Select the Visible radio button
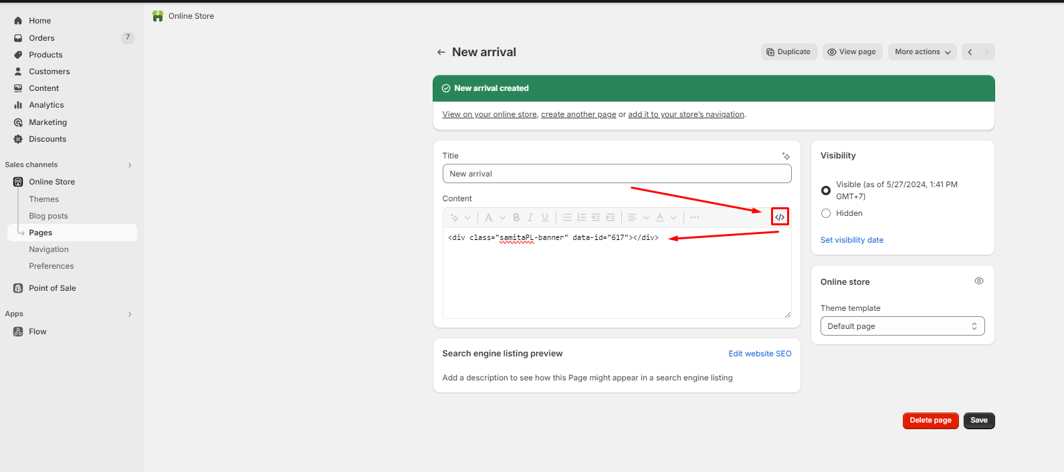 click(x=826, y=191)
